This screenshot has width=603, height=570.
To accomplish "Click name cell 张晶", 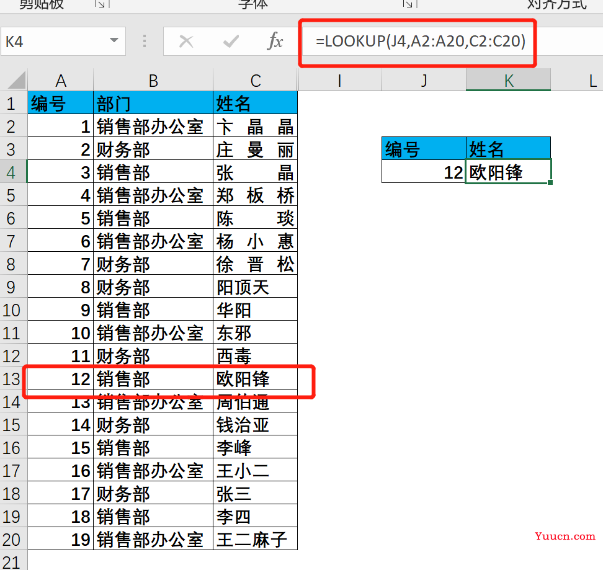I will pyautogui.click(x=256, y=172).
